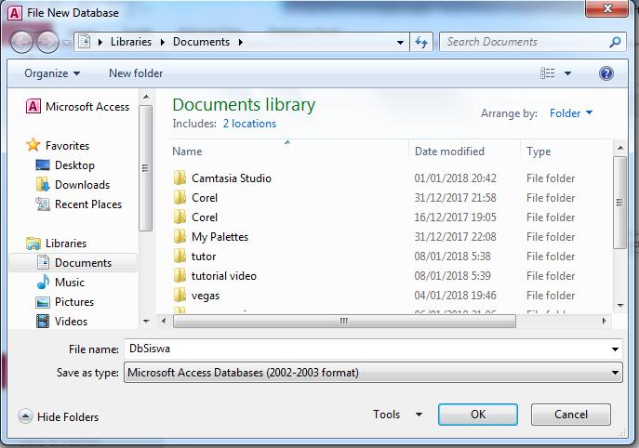The image size is (639, 448).
Task: Click the Pictures icon in sidebar
Action: pos(43,302)
